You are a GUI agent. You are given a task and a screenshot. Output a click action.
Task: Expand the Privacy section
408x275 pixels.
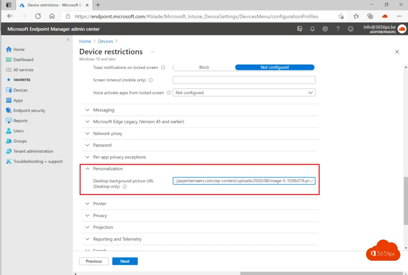tap(200, 215)
